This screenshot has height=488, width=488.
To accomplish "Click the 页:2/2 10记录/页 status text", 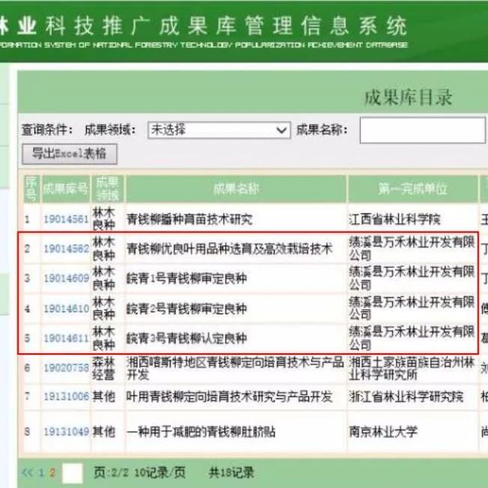I will click(x=139, y=473).
